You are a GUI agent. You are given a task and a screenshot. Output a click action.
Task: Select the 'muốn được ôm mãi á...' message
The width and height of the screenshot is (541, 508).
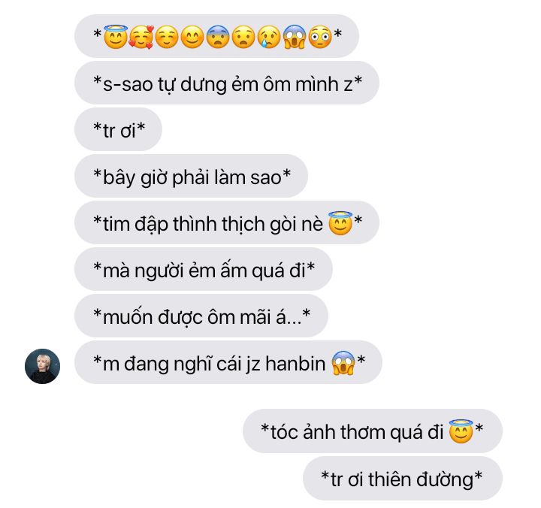(201, 316)
